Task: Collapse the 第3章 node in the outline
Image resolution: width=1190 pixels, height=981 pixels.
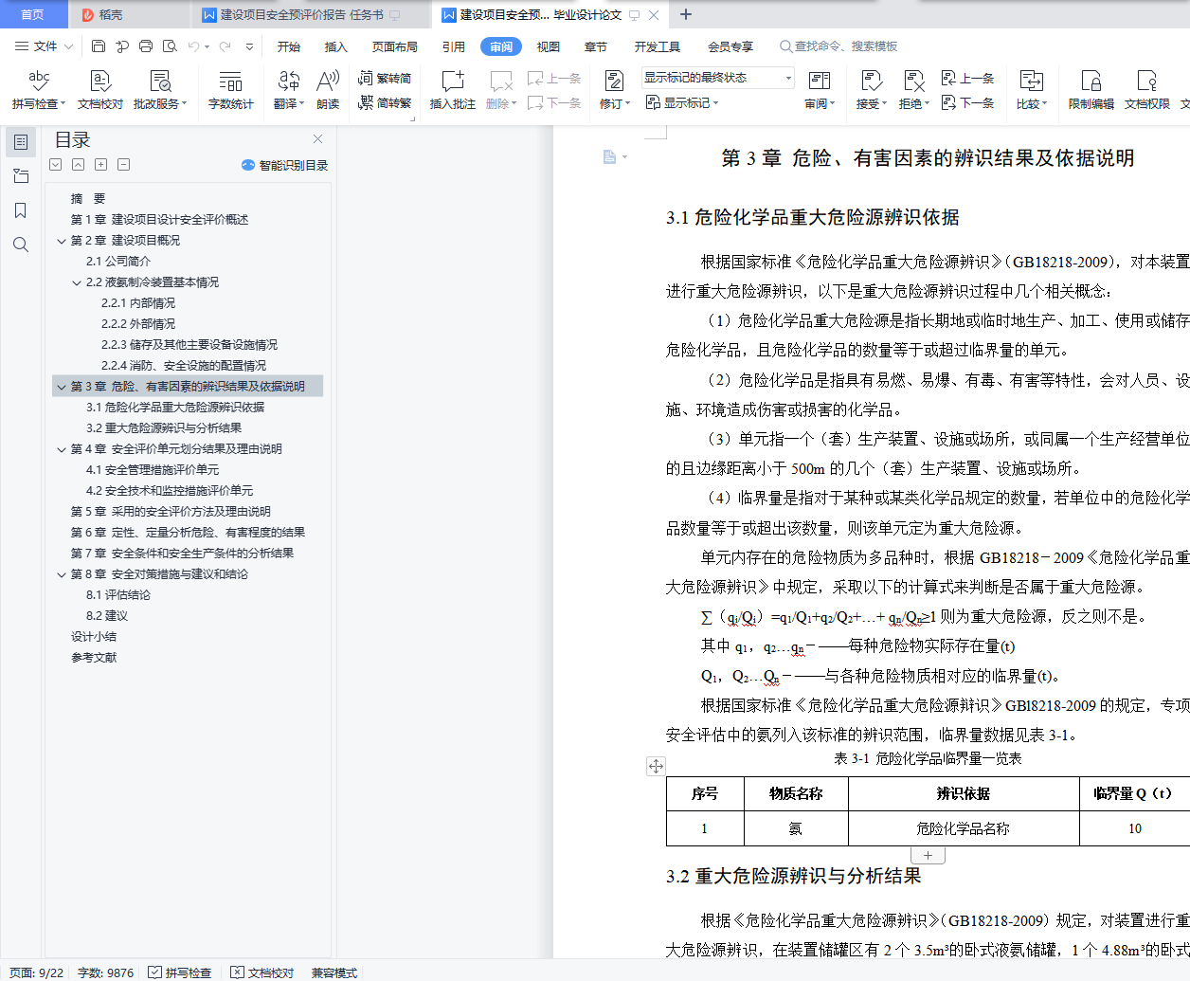Action: click(62, 387)
